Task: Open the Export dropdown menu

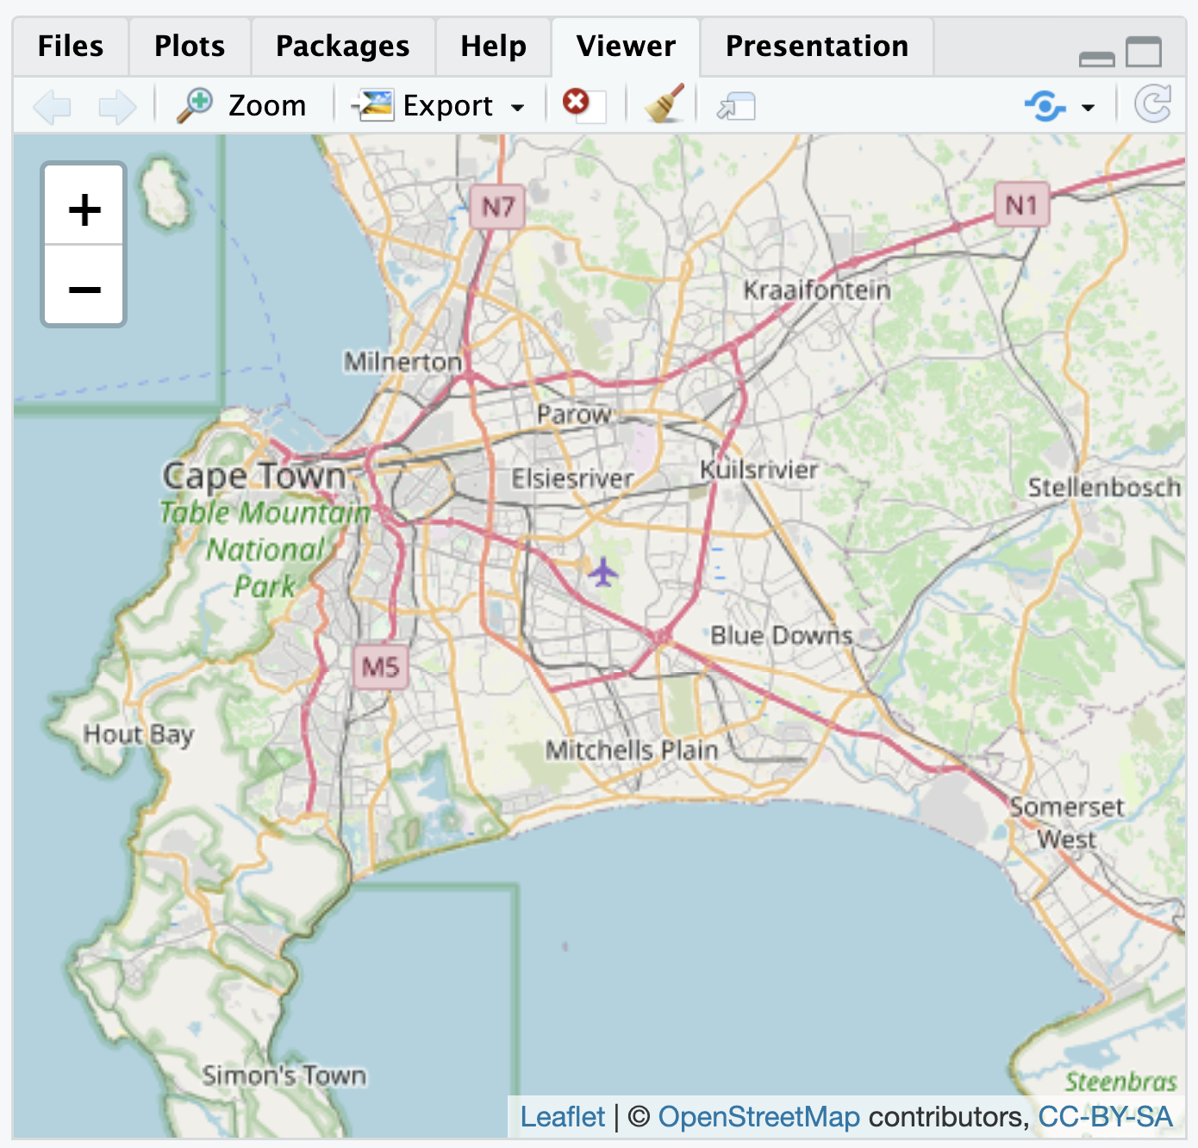Action: (518, 107)
